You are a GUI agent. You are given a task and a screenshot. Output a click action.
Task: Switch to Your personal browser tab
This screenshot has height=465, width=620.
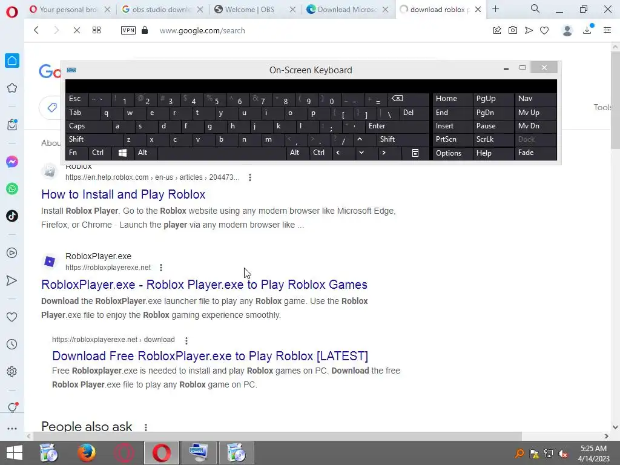pyautogui.click(x=70, y=10)
